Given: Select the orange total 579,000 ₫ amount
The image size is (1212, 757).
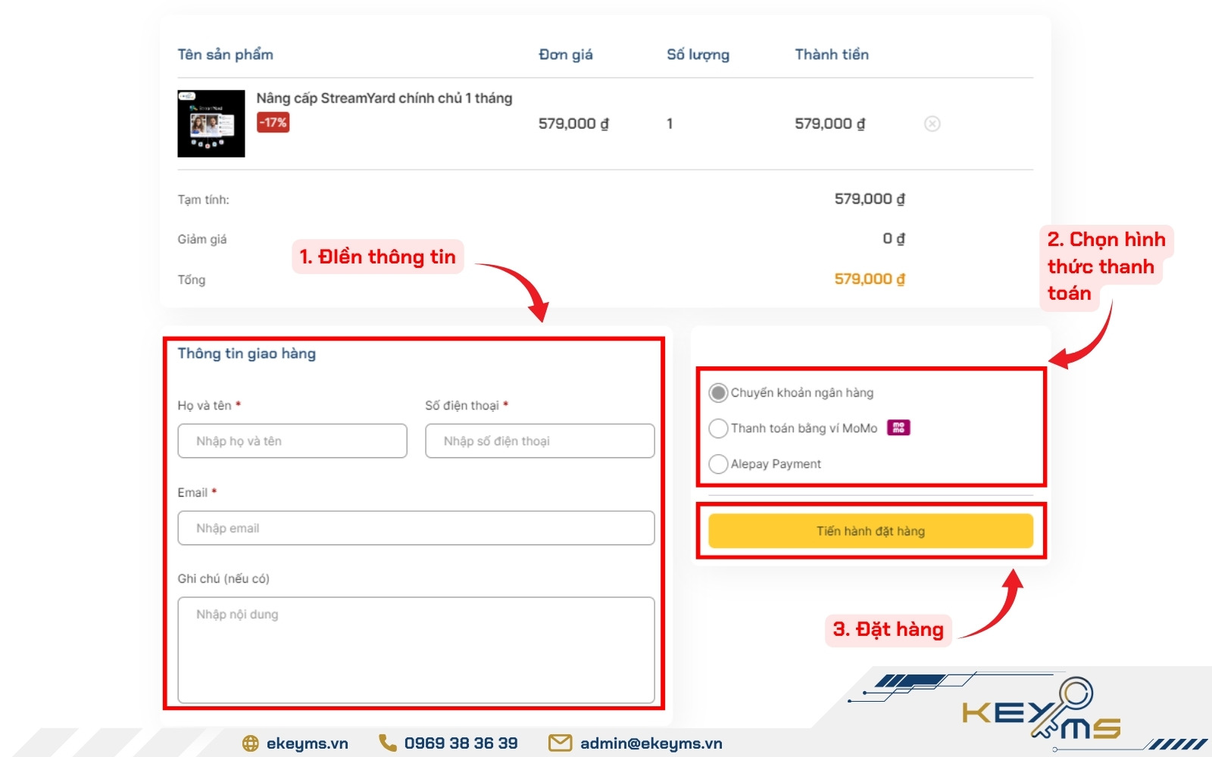Looking at the screenshot, I should pos(870,279).
